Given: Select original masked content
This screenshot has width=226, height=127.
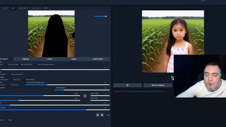Looking at the screenshot, I should coord(4,80).
